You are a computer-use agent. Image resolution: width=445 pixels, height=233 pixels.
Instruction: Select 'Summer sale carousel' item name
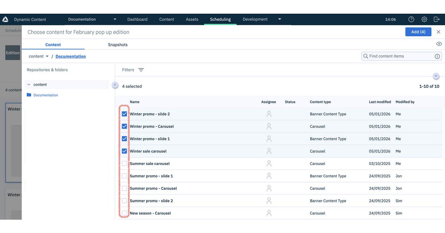coord(150,163)
